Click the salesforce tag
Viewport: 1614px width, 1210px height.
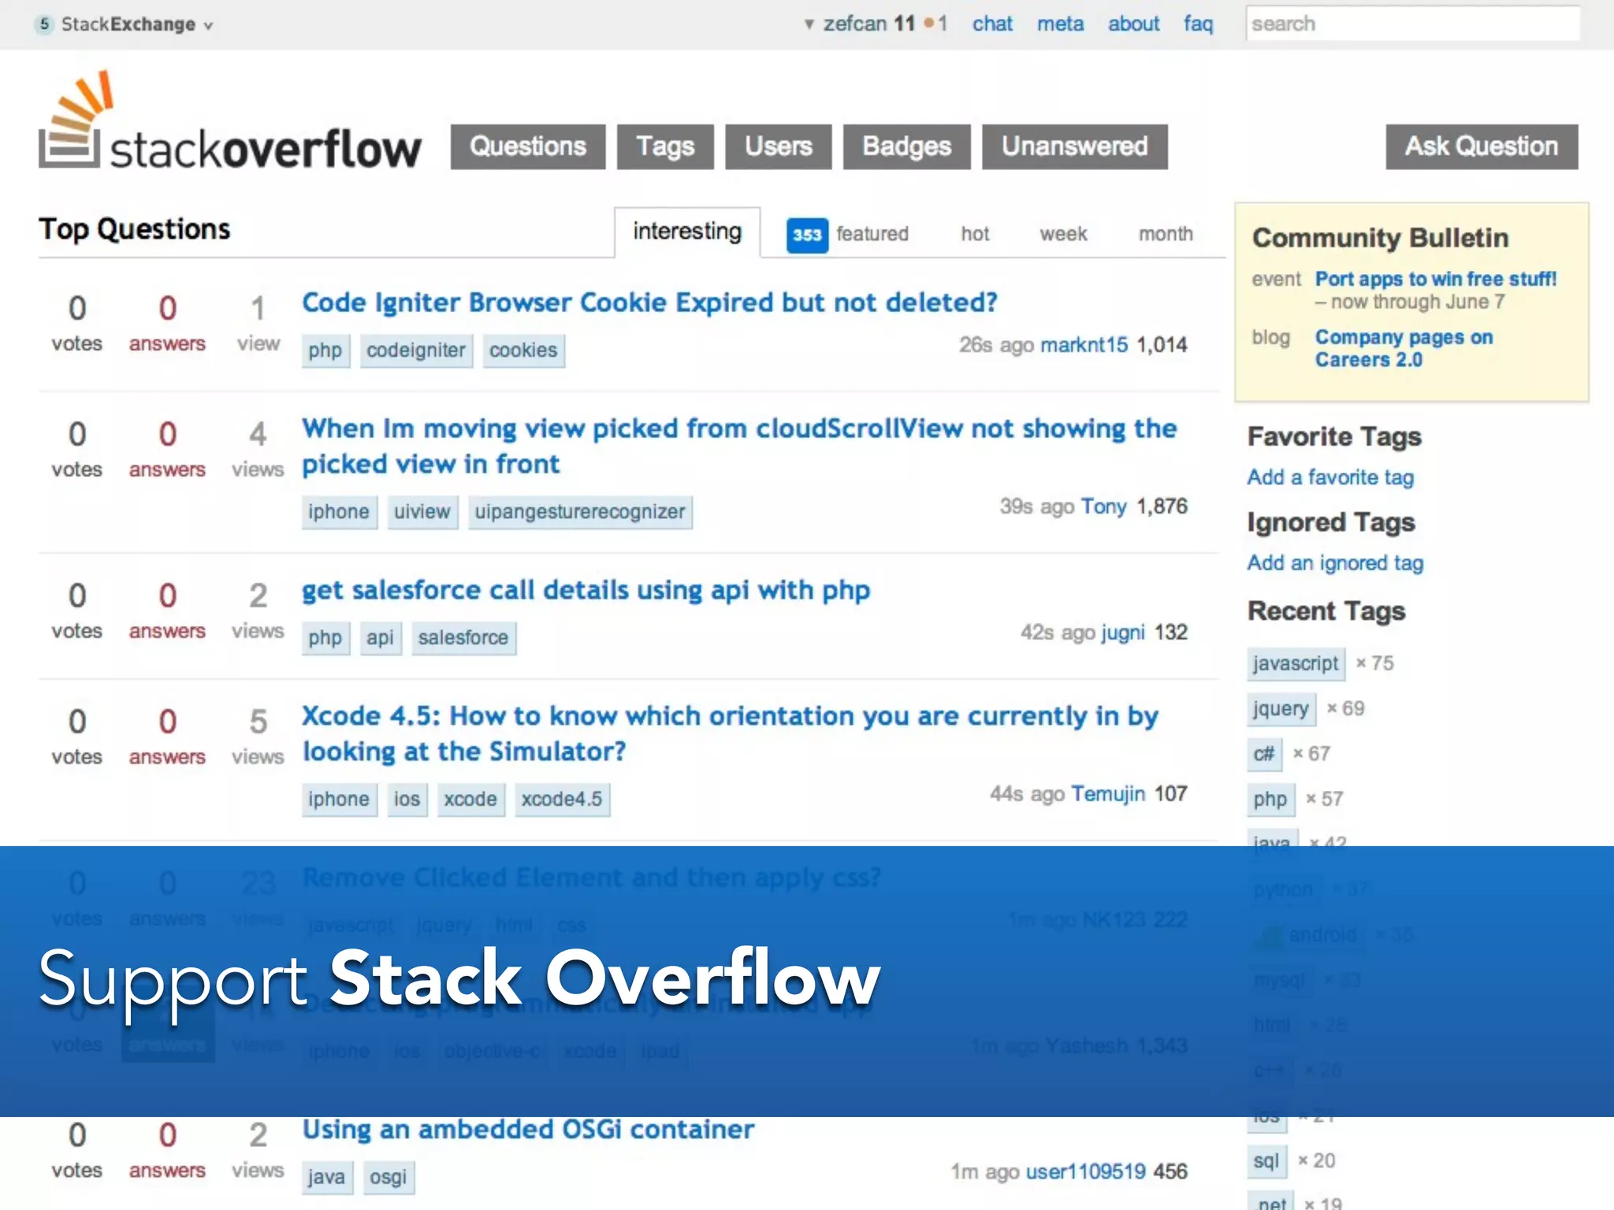[463, 638]
